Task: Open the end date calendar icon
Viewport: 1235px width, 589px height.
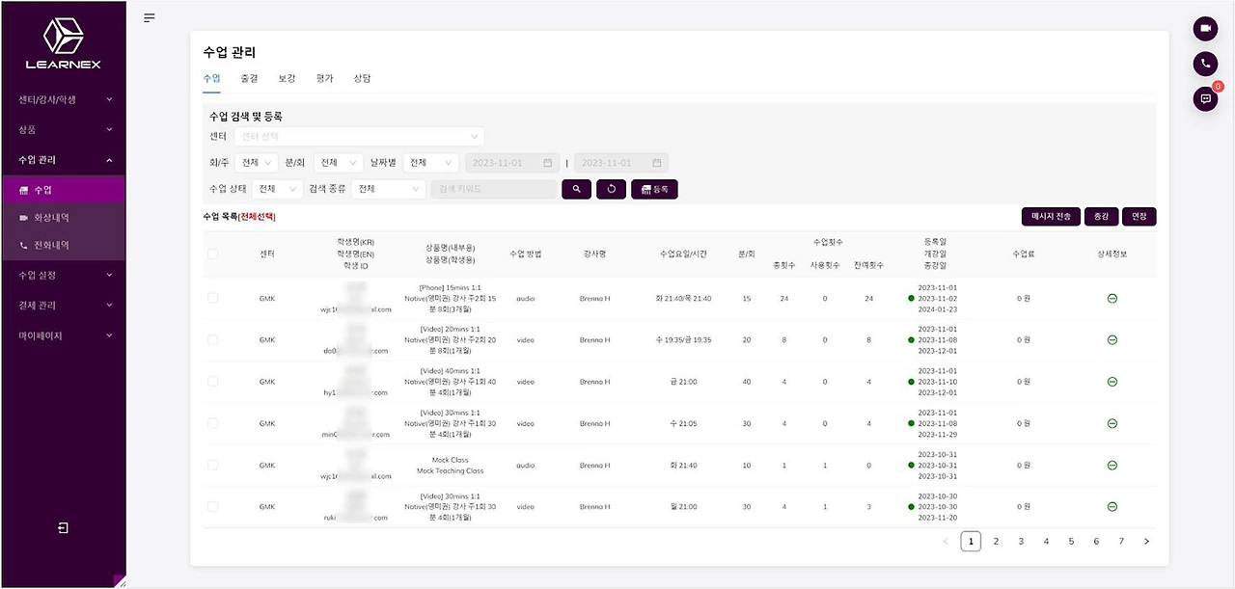Action: 656,163
